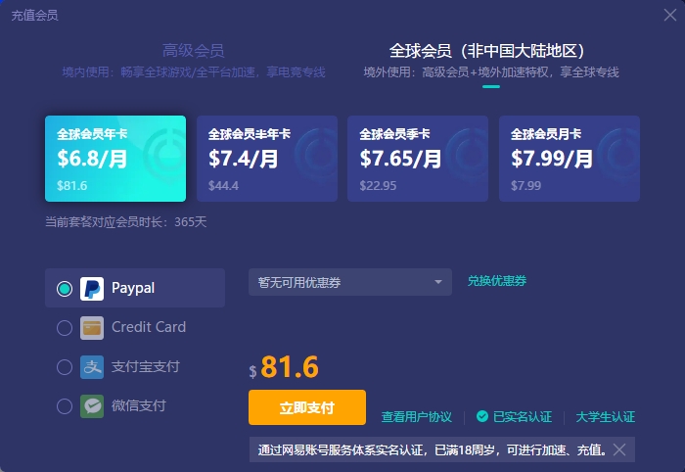Click the $81.6 total price text
Viewport: 685px width, 472px height.
point(284,367)
